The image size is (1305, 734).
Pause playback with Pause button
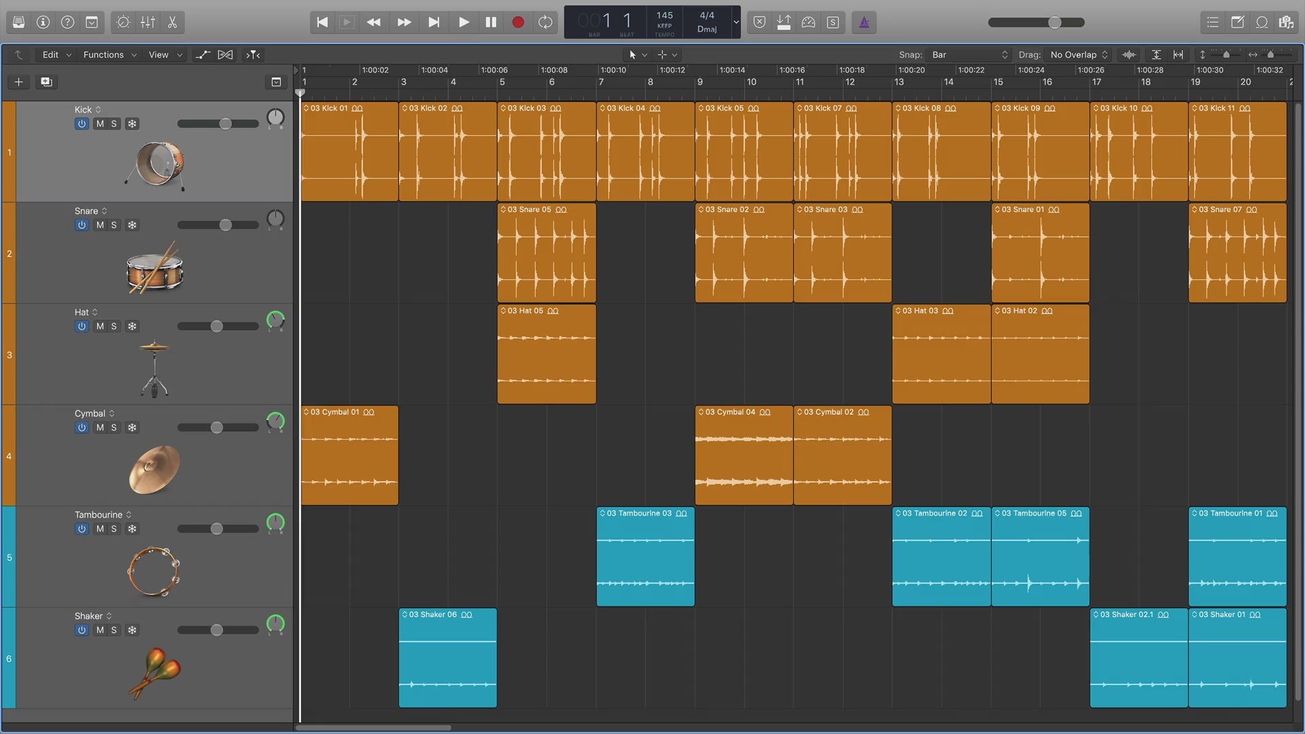coord(491,22)
